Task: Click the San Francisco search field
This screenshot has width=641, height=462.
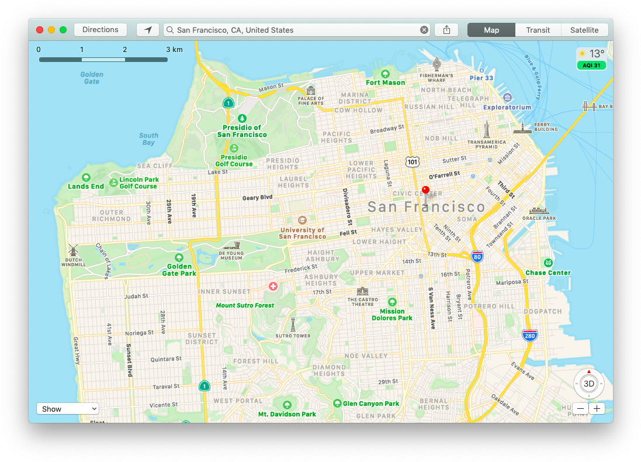Action: [297, 30]
